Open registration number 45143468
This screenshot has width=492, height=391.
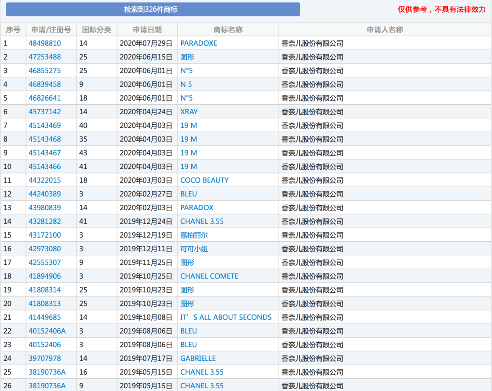45,139
